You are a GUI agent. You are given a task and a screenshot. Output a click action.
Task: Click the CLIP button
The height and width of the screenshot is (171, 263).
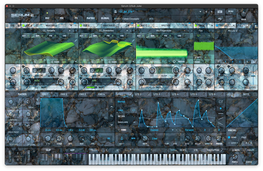tap(48, 150)
